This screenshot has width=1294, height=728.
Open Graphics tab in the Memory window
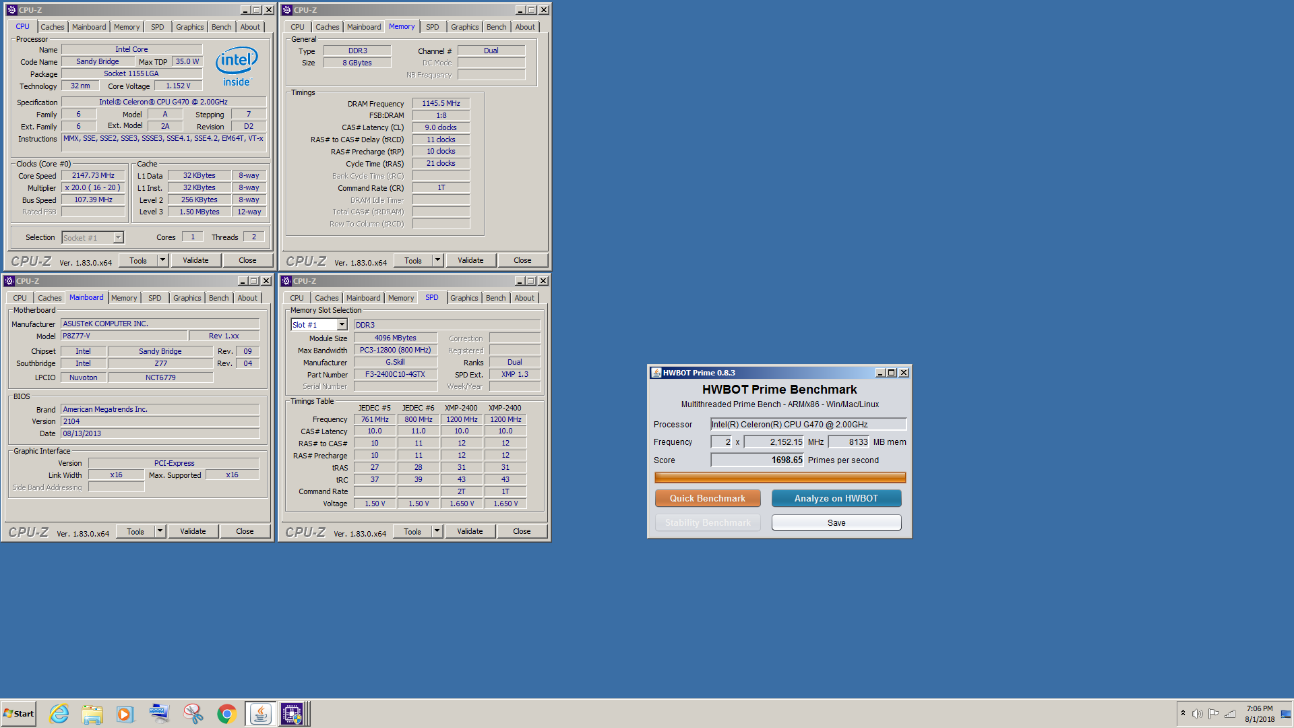click(465, 27)
